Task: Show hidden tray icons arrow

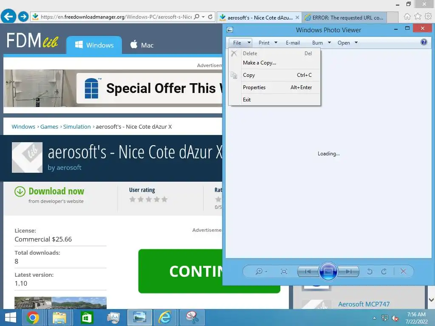Action: pyautogui.click(x=374, y=318)
